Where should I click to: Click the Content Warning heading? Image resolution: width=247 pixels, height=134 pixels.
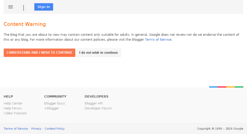[25, 24]
